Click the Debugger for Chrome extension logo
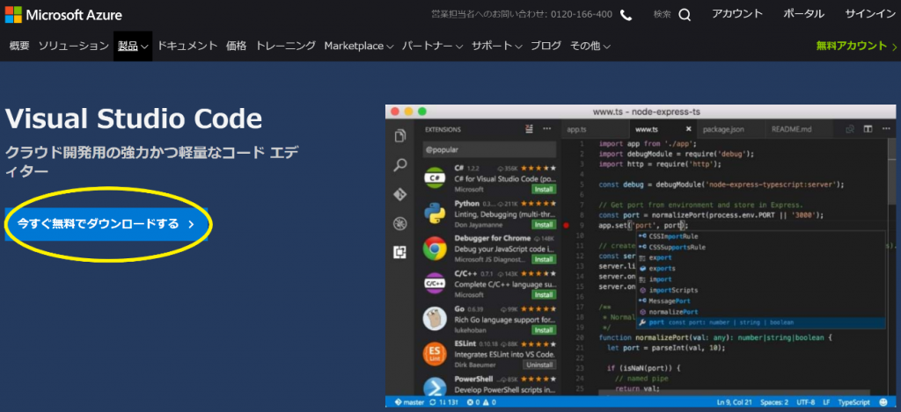This screenshot has height=412, width=901. click(435, 249)
